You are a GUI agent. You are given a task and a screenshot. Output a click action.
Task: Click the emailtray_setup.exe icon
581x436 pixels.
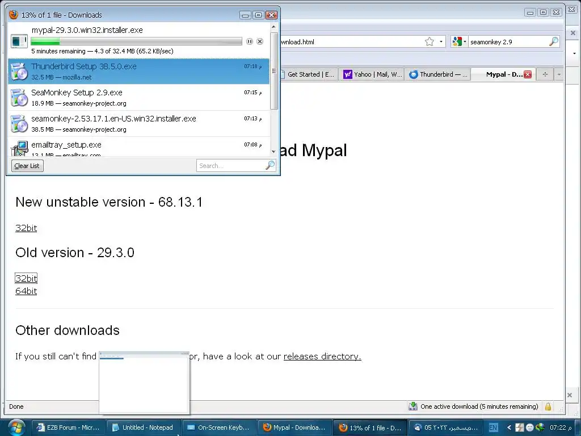(x=20, y=148)
